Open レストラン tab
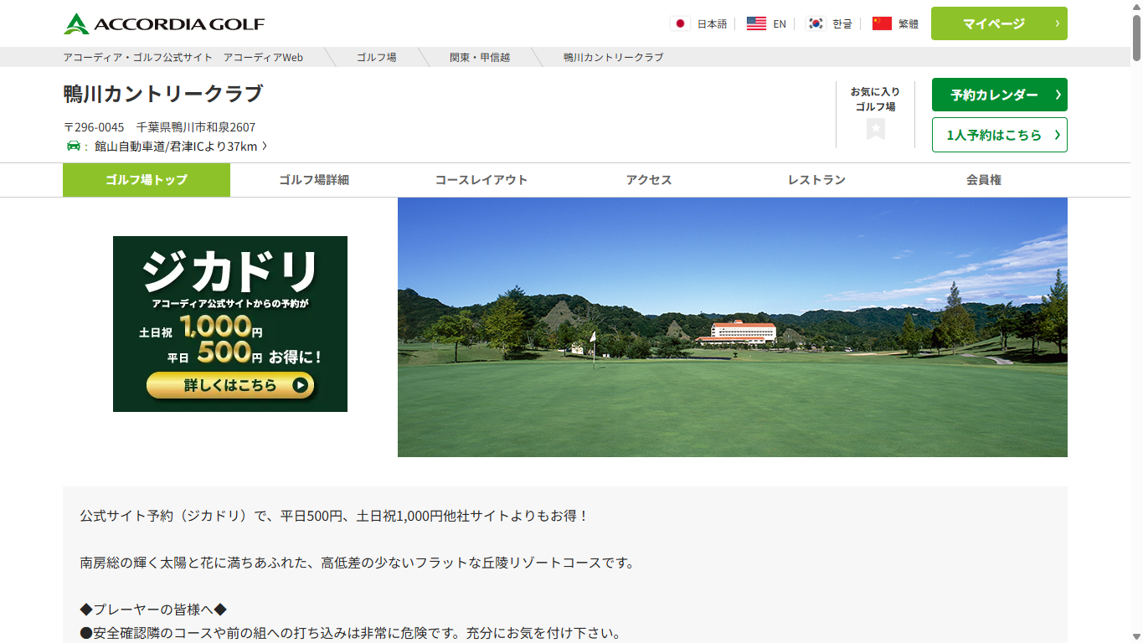Image resolution: width=1143 pixels, height=643 pixels. click(816, 180)
